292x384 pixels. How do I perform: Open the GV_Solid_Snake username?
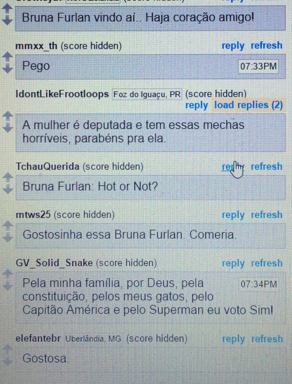pyautogui.click(x=54, y=263)
